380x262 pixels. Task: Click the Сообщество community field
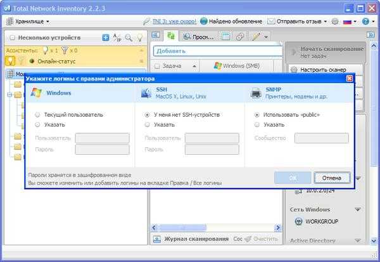click(x=322, y=138)
